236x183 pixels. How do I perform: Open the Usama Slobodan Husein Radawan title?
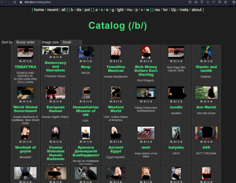(55, 153)
